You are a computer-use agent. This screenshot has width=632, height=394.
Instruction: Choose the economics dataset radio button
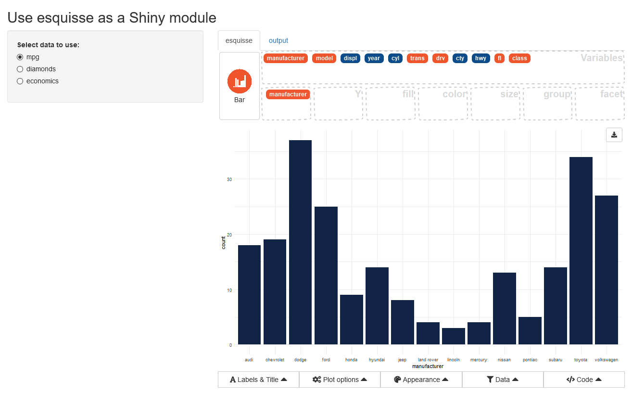pos(20,81)
